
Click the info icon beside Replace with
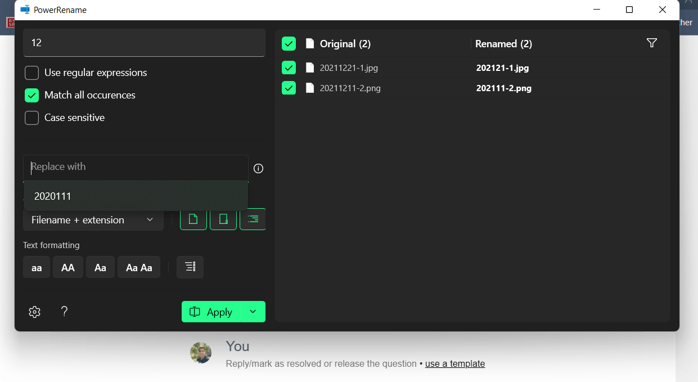click(x=258, y=168)
